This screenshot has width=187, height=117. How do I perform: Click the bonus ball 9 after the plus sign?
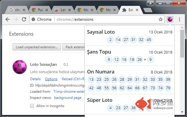[x=150, y=59]
